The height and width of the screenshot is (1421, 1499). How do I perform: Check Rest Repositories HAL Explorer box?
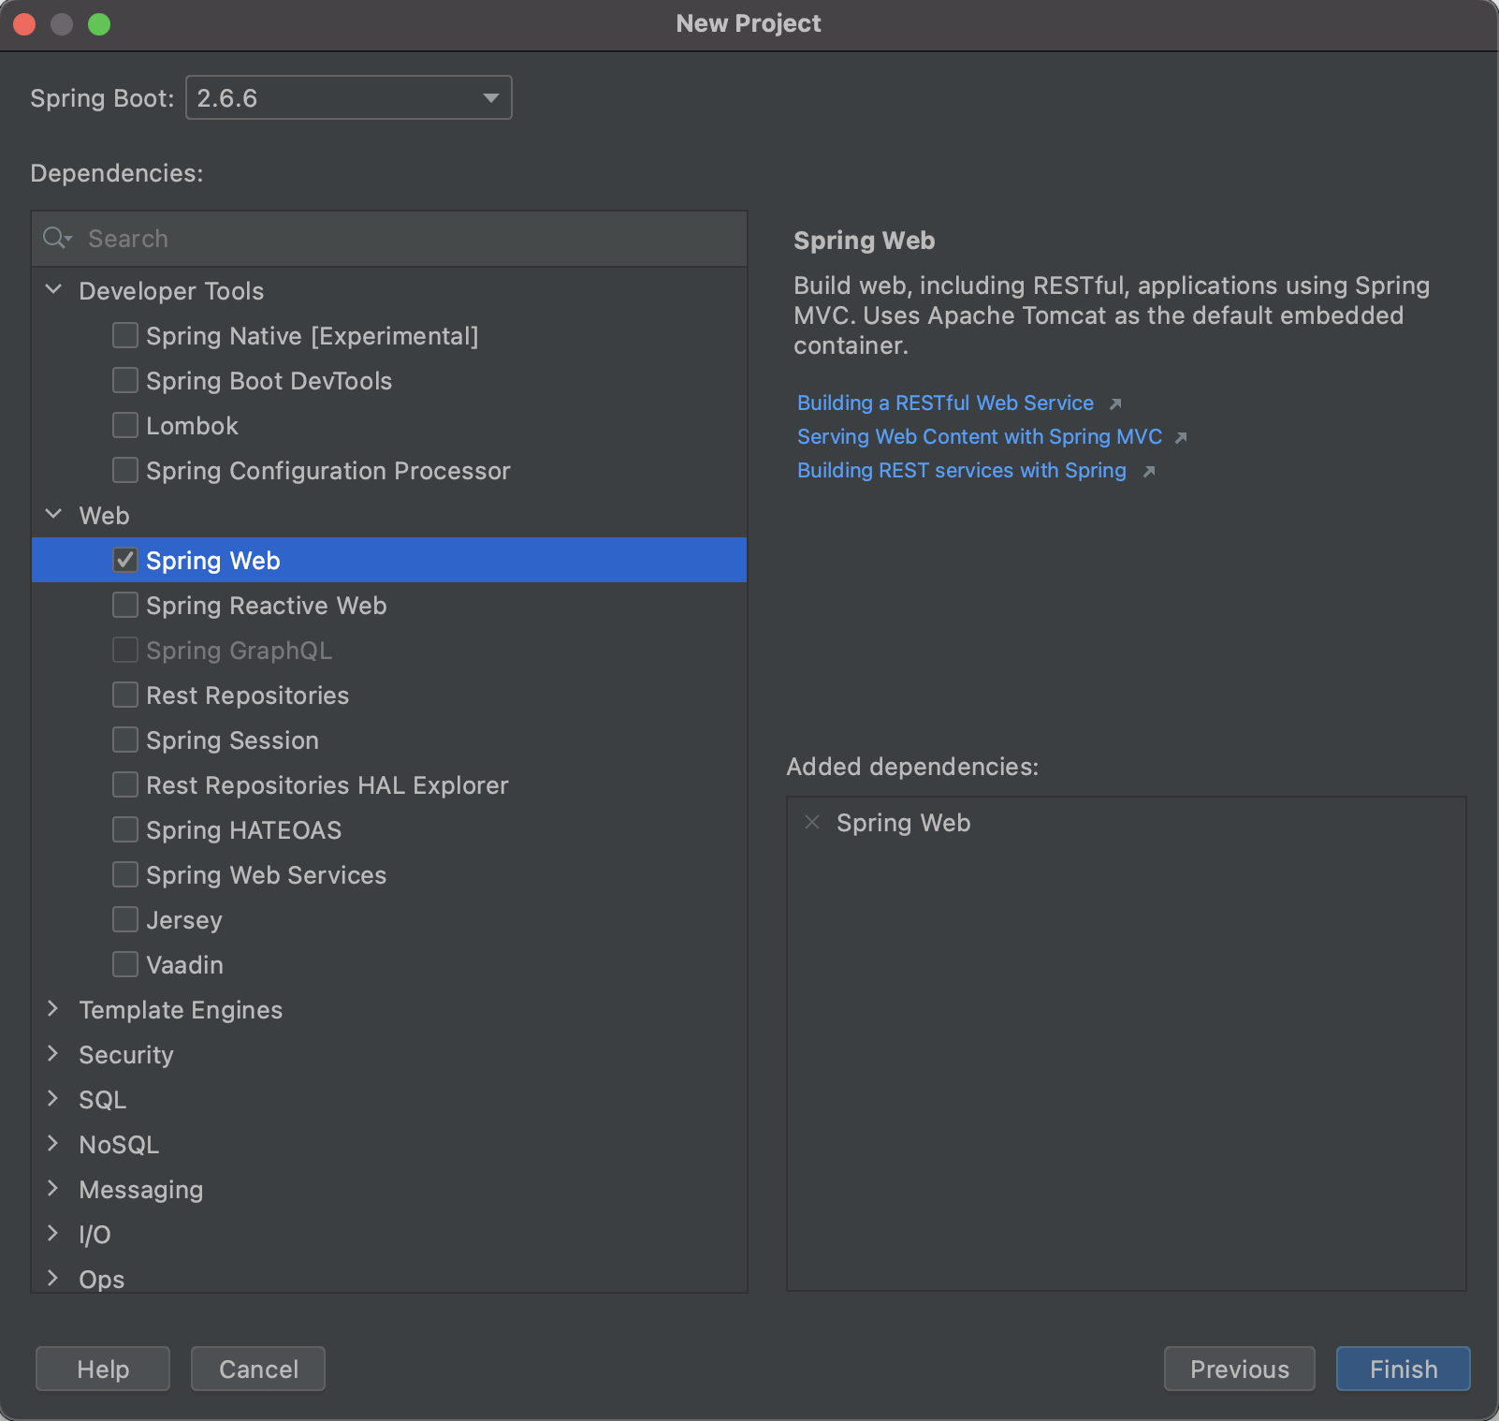(125, 784)
